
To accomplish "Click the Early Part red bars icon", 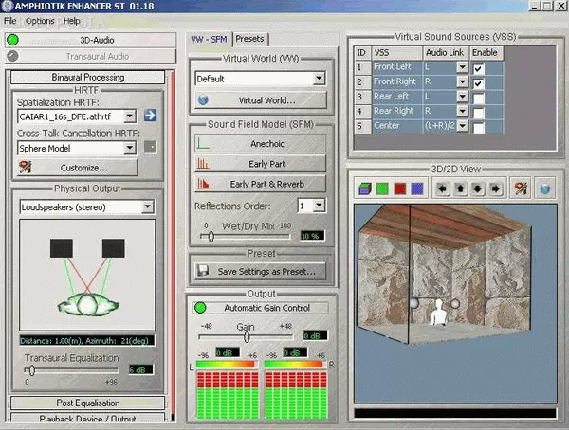I will point(203,164).
